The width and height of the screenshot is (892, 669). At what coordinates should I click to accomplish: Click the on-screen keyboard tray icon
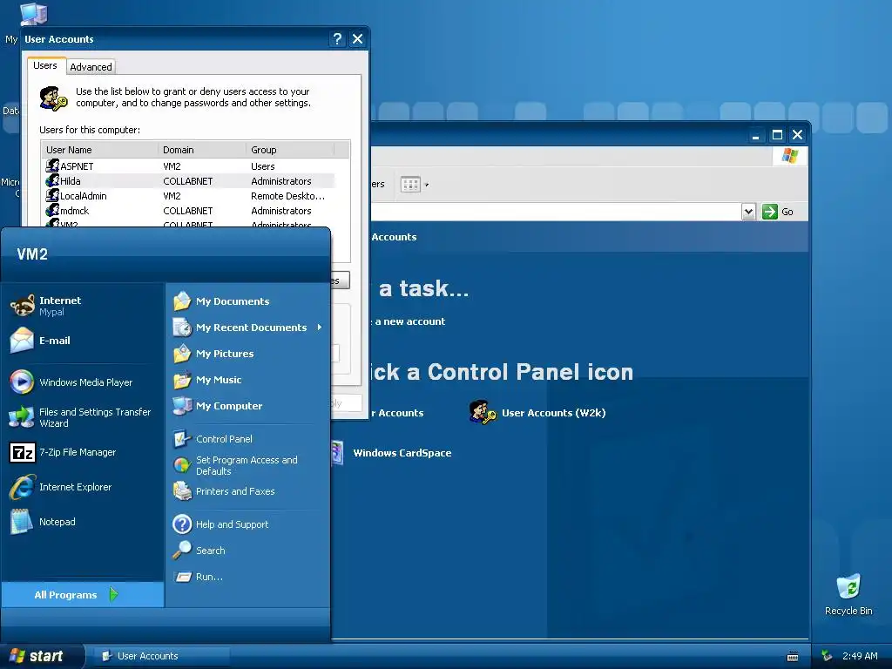[793, 657]
